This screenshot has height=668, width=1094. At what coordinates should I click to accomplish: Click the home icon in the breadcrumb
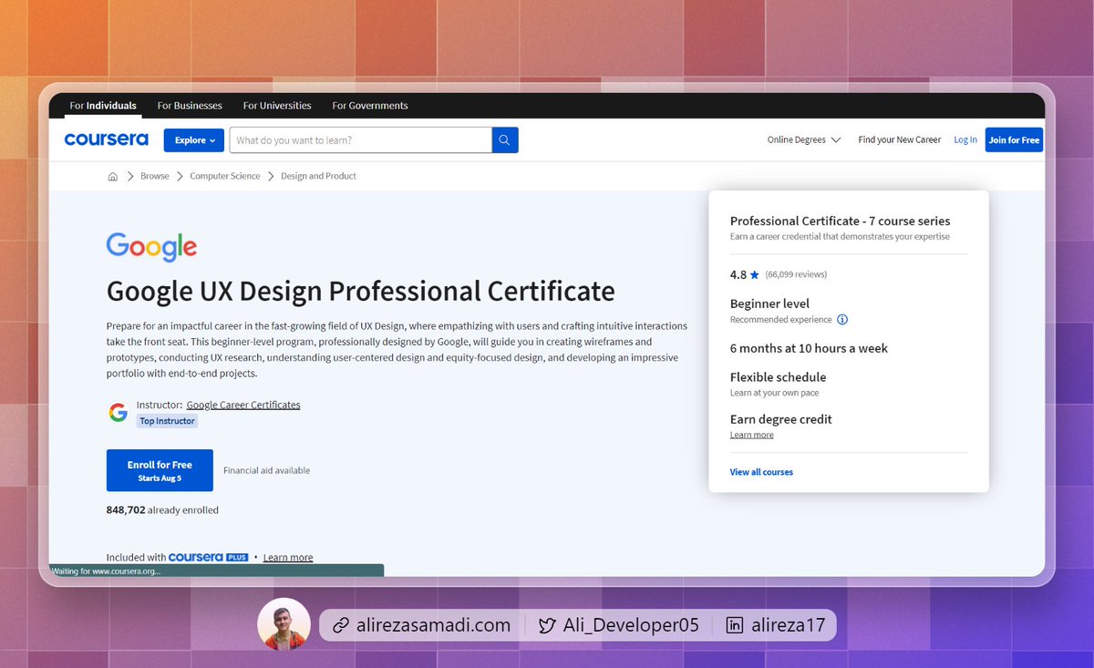point(112,176)
